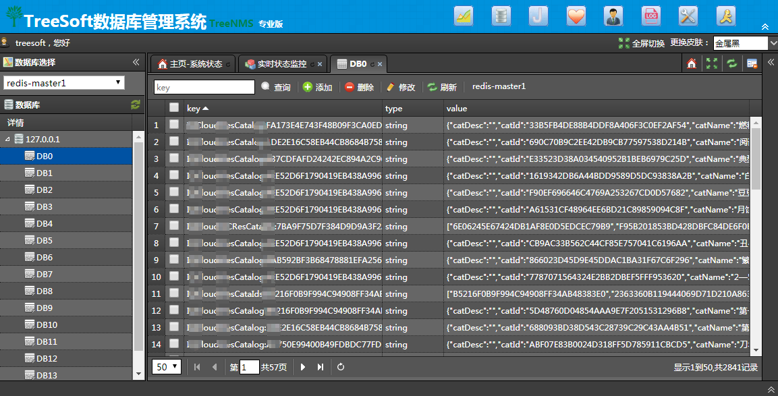Go to the next page of results
This screenshot has height=396, width=778.
(x=303, y=367)
